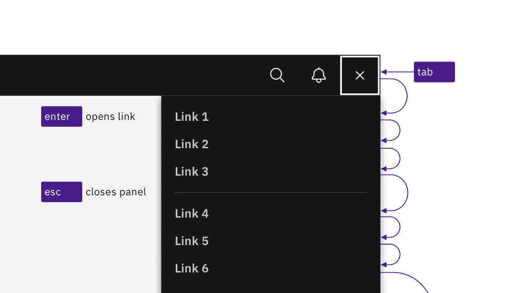Image resolution: width=521 pixels, height=293 pixels.
Task: Click the bell icon between search and close
Action: [318, 75]
